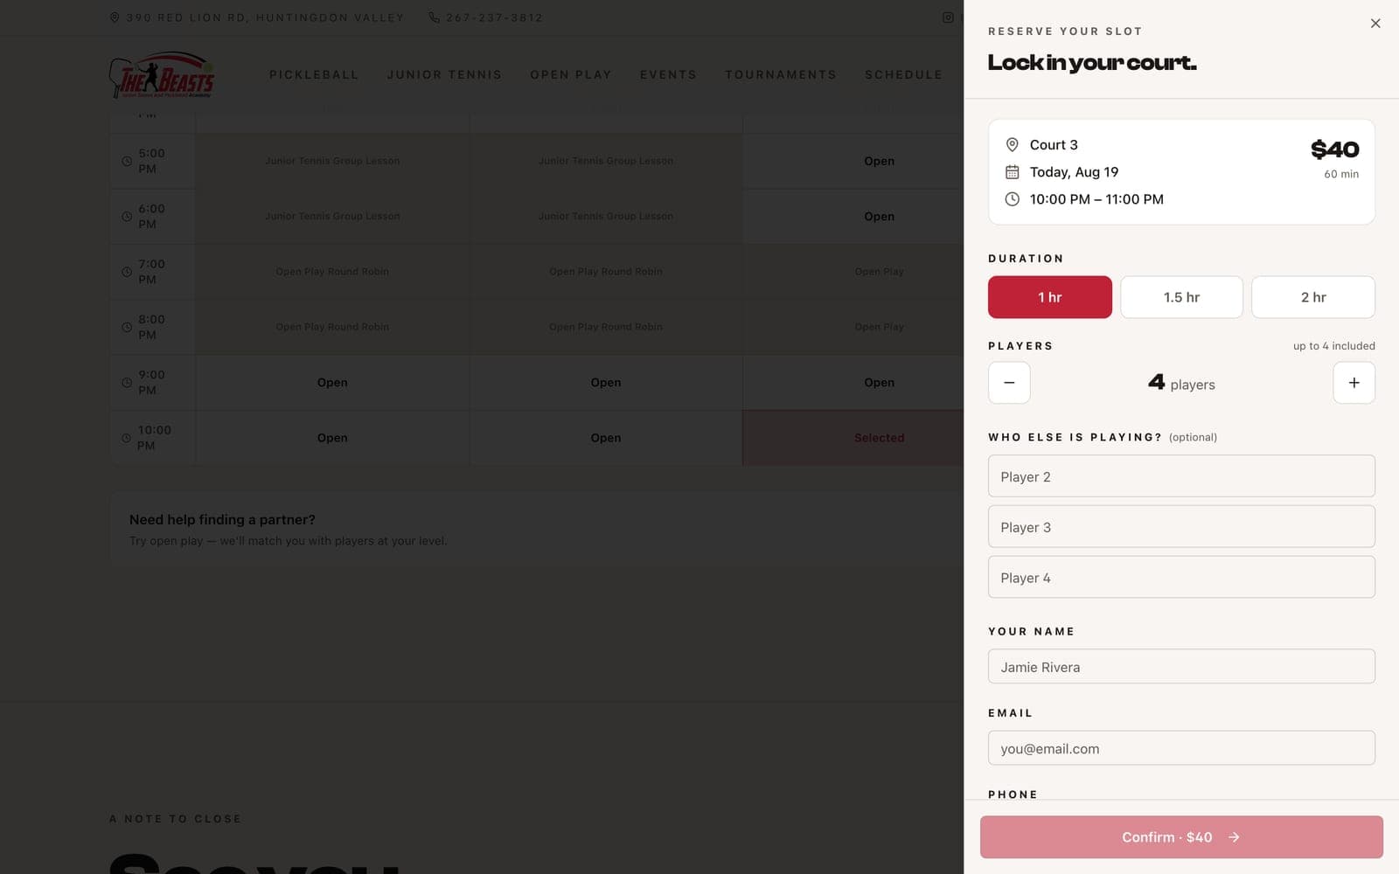Select first-column Open slot at 10:00 PM
The height and width of the screenshot is (874, 1399).
(x=332, y=438)
